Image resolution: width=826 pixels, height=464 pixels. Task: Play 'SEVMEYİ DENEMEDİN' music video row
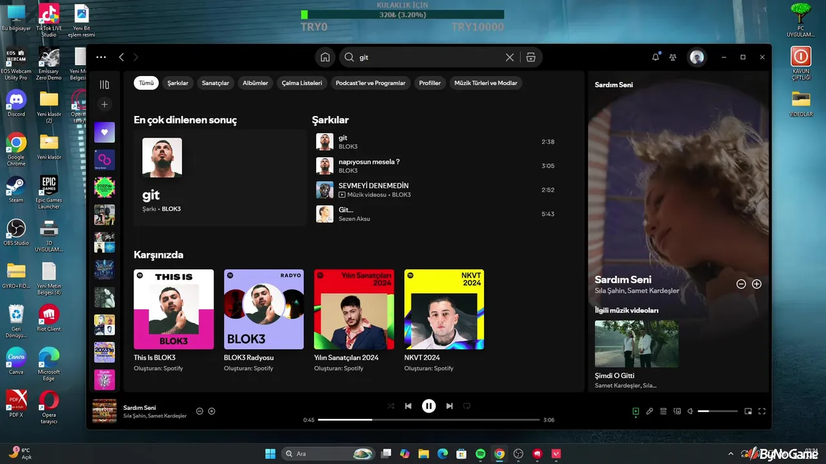pyautogui.click(x=436, y=189)
